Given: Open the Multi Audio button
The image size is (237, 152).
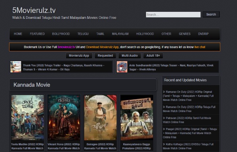Looking at the screenshot, I should click(x=130, y=55).
